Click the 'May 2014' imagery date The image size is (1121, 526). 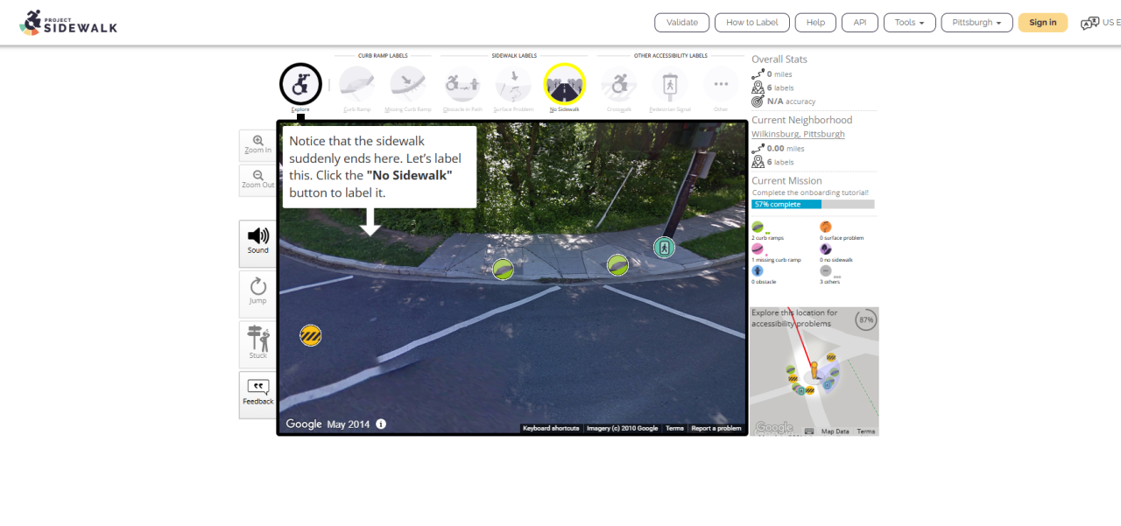[x=349, y=424]
